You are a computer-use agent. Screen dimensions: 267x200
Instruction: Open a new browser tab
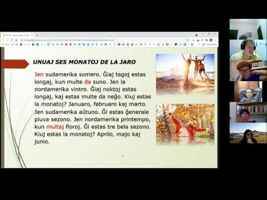[x=37, y=35]
